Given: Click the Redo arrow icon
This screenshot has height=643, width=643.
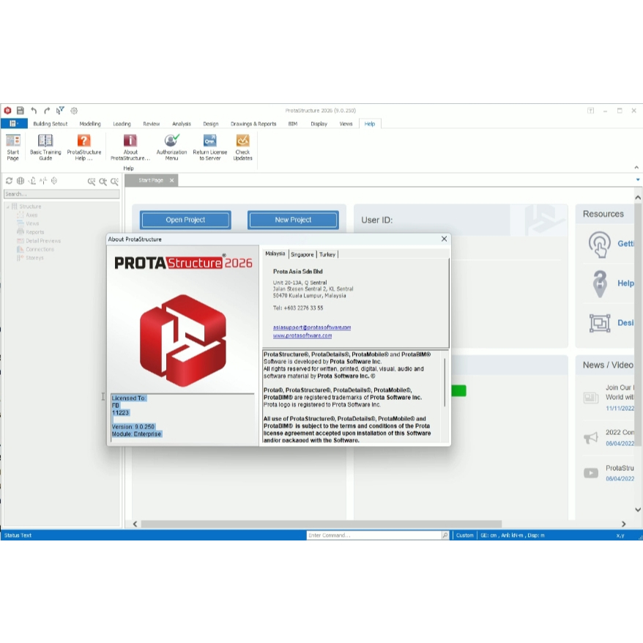Looking at the screenshot, I should pyautogui.click(x=47, y=111).
